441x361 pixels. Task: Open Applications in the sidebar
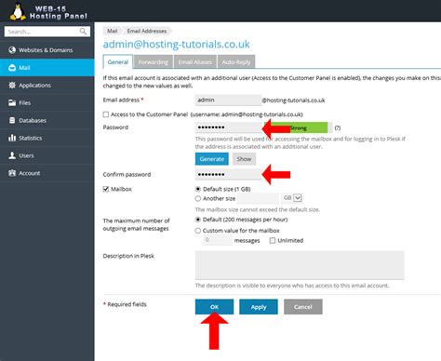click(x=47, y=85)
